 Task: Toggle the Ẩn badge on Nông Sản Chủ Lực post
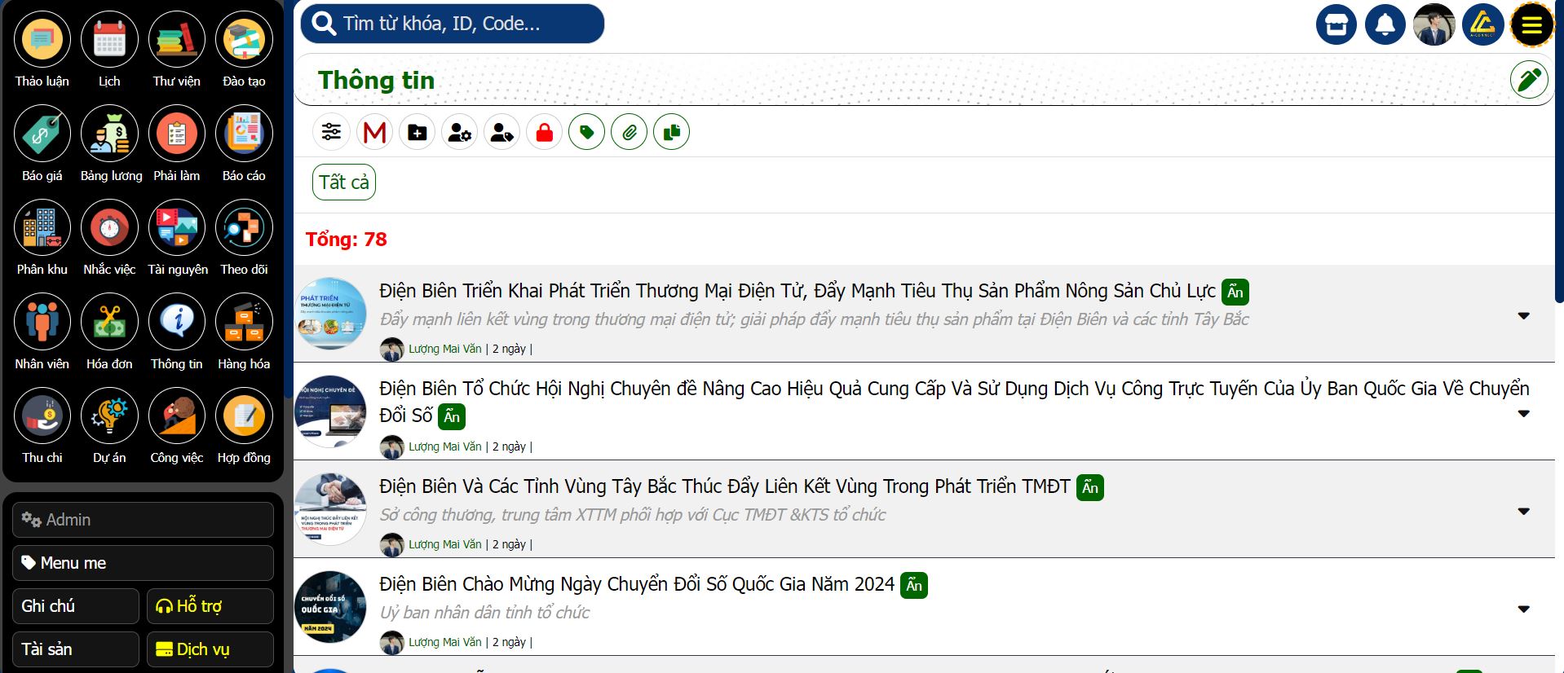pyautogui.click(x=1235, y=292)
